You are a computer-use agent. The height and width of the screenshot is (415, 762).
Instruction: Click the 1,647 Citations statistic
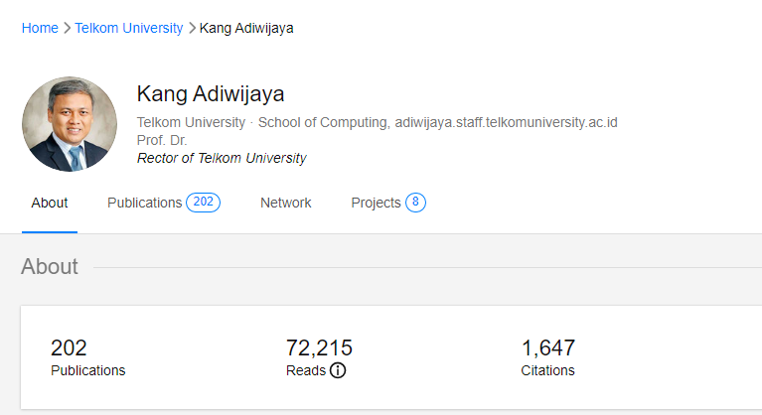point(547,358)
